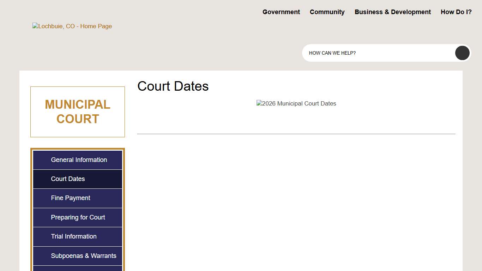This screenshot has height=271, width=482.
Task: View the Trial Information page
Action: pyautogui.click(x=74, y=236)
